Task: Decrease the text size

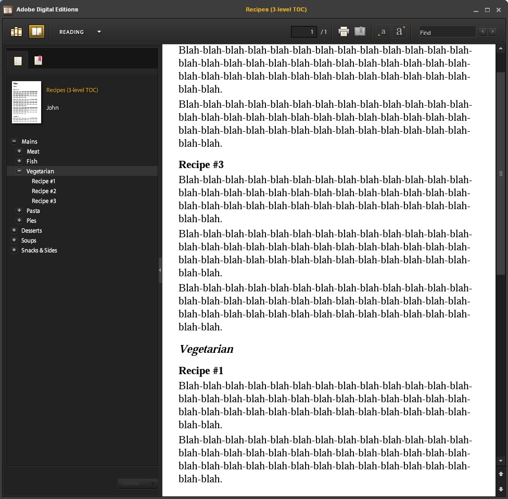Action: pyautogui.click(x=383, y=32)
